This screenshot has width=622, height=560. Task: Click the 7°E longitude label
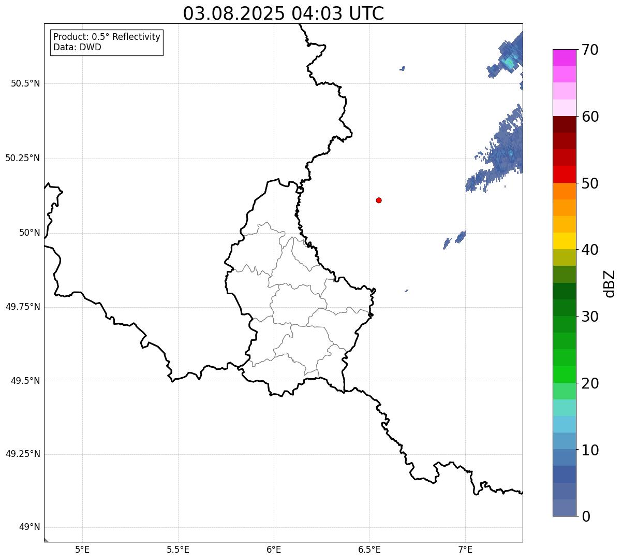pos(465,550)
